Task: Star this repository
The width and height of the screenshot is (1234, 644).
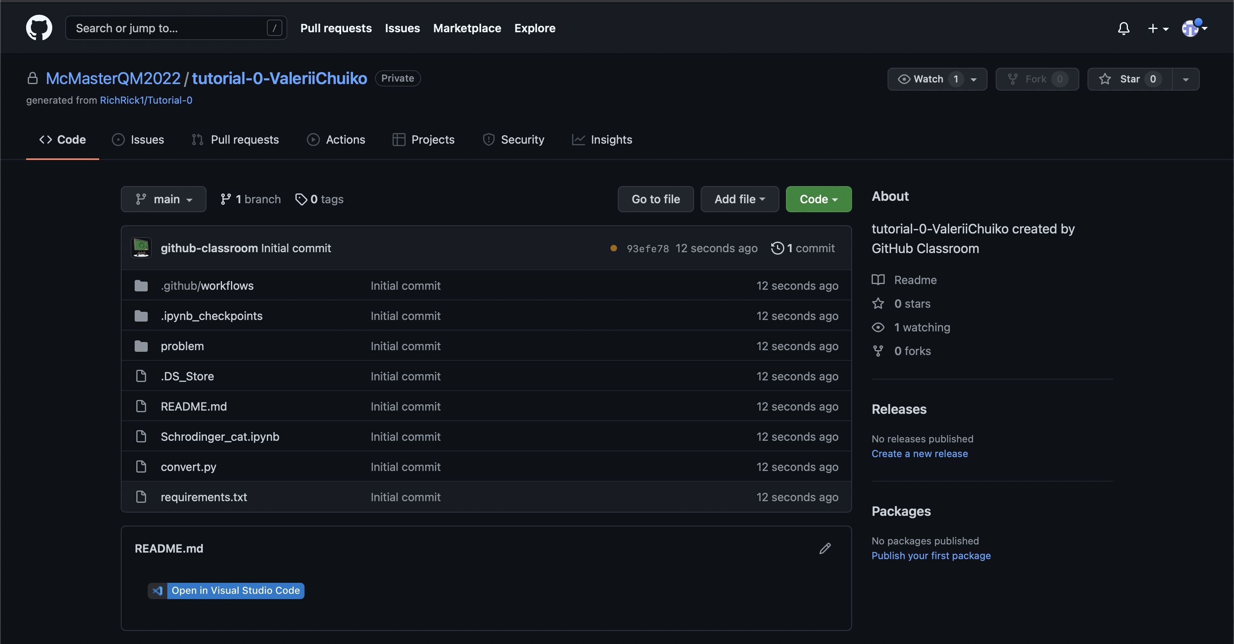Action: point(1130,79)
